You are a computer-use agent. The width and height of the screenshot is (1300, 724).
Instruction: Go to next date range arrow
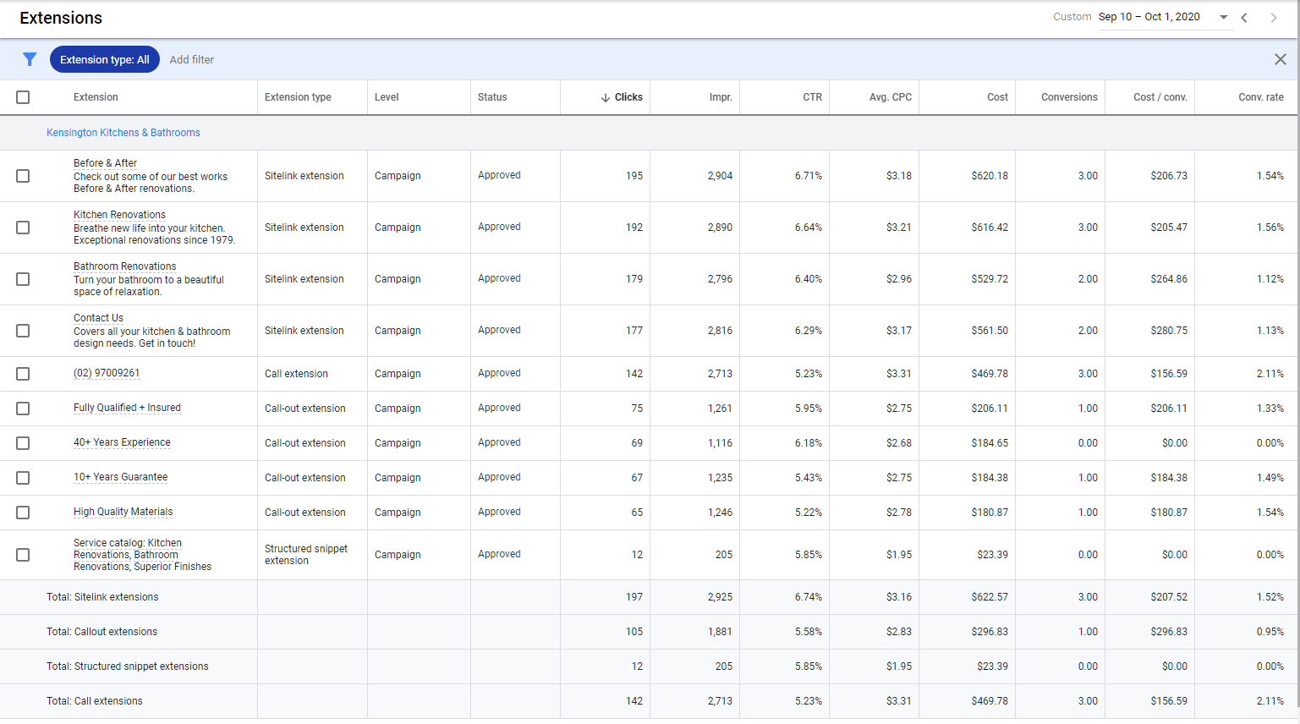tap(1273, 18)
